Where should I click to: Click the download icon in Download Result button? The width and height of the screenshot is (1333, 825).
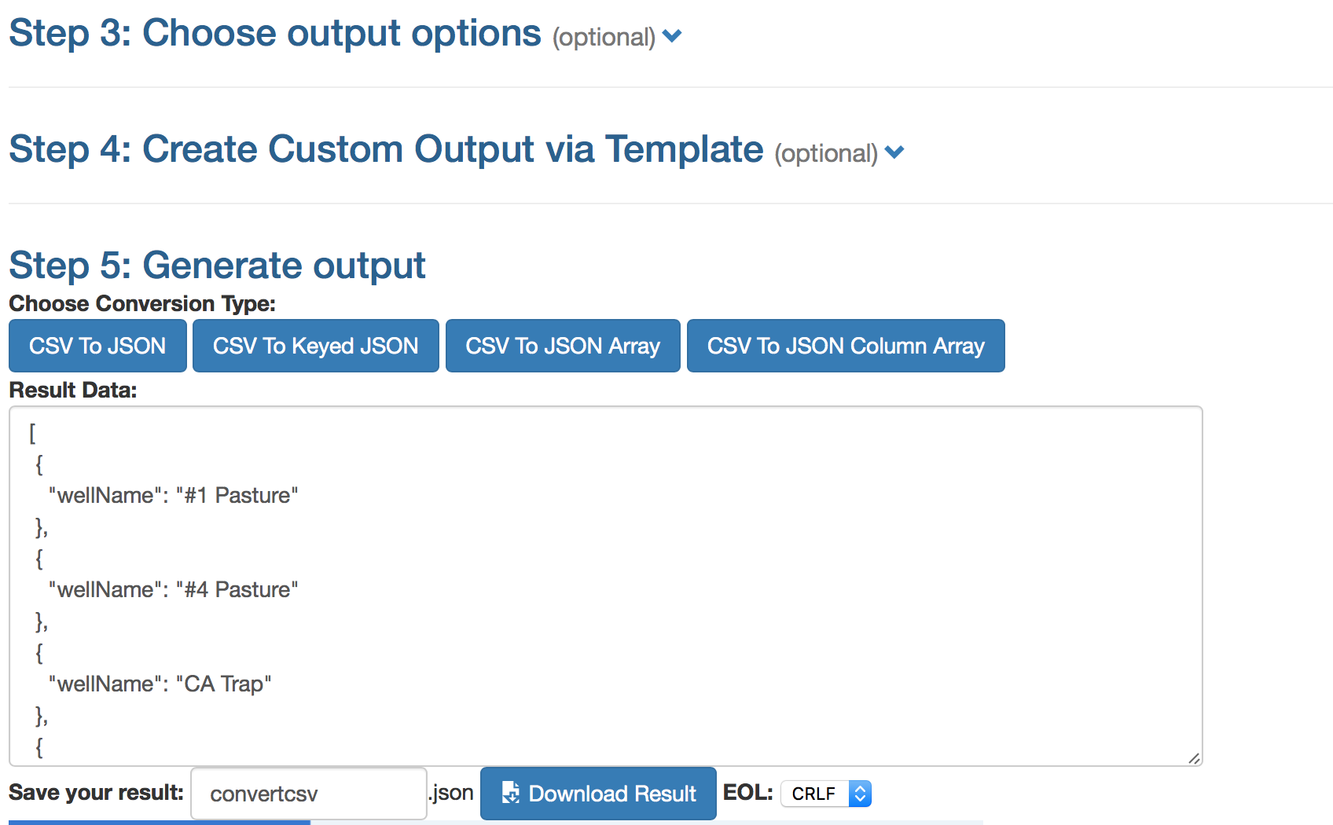pyautogui.click(x=511, y=792)
